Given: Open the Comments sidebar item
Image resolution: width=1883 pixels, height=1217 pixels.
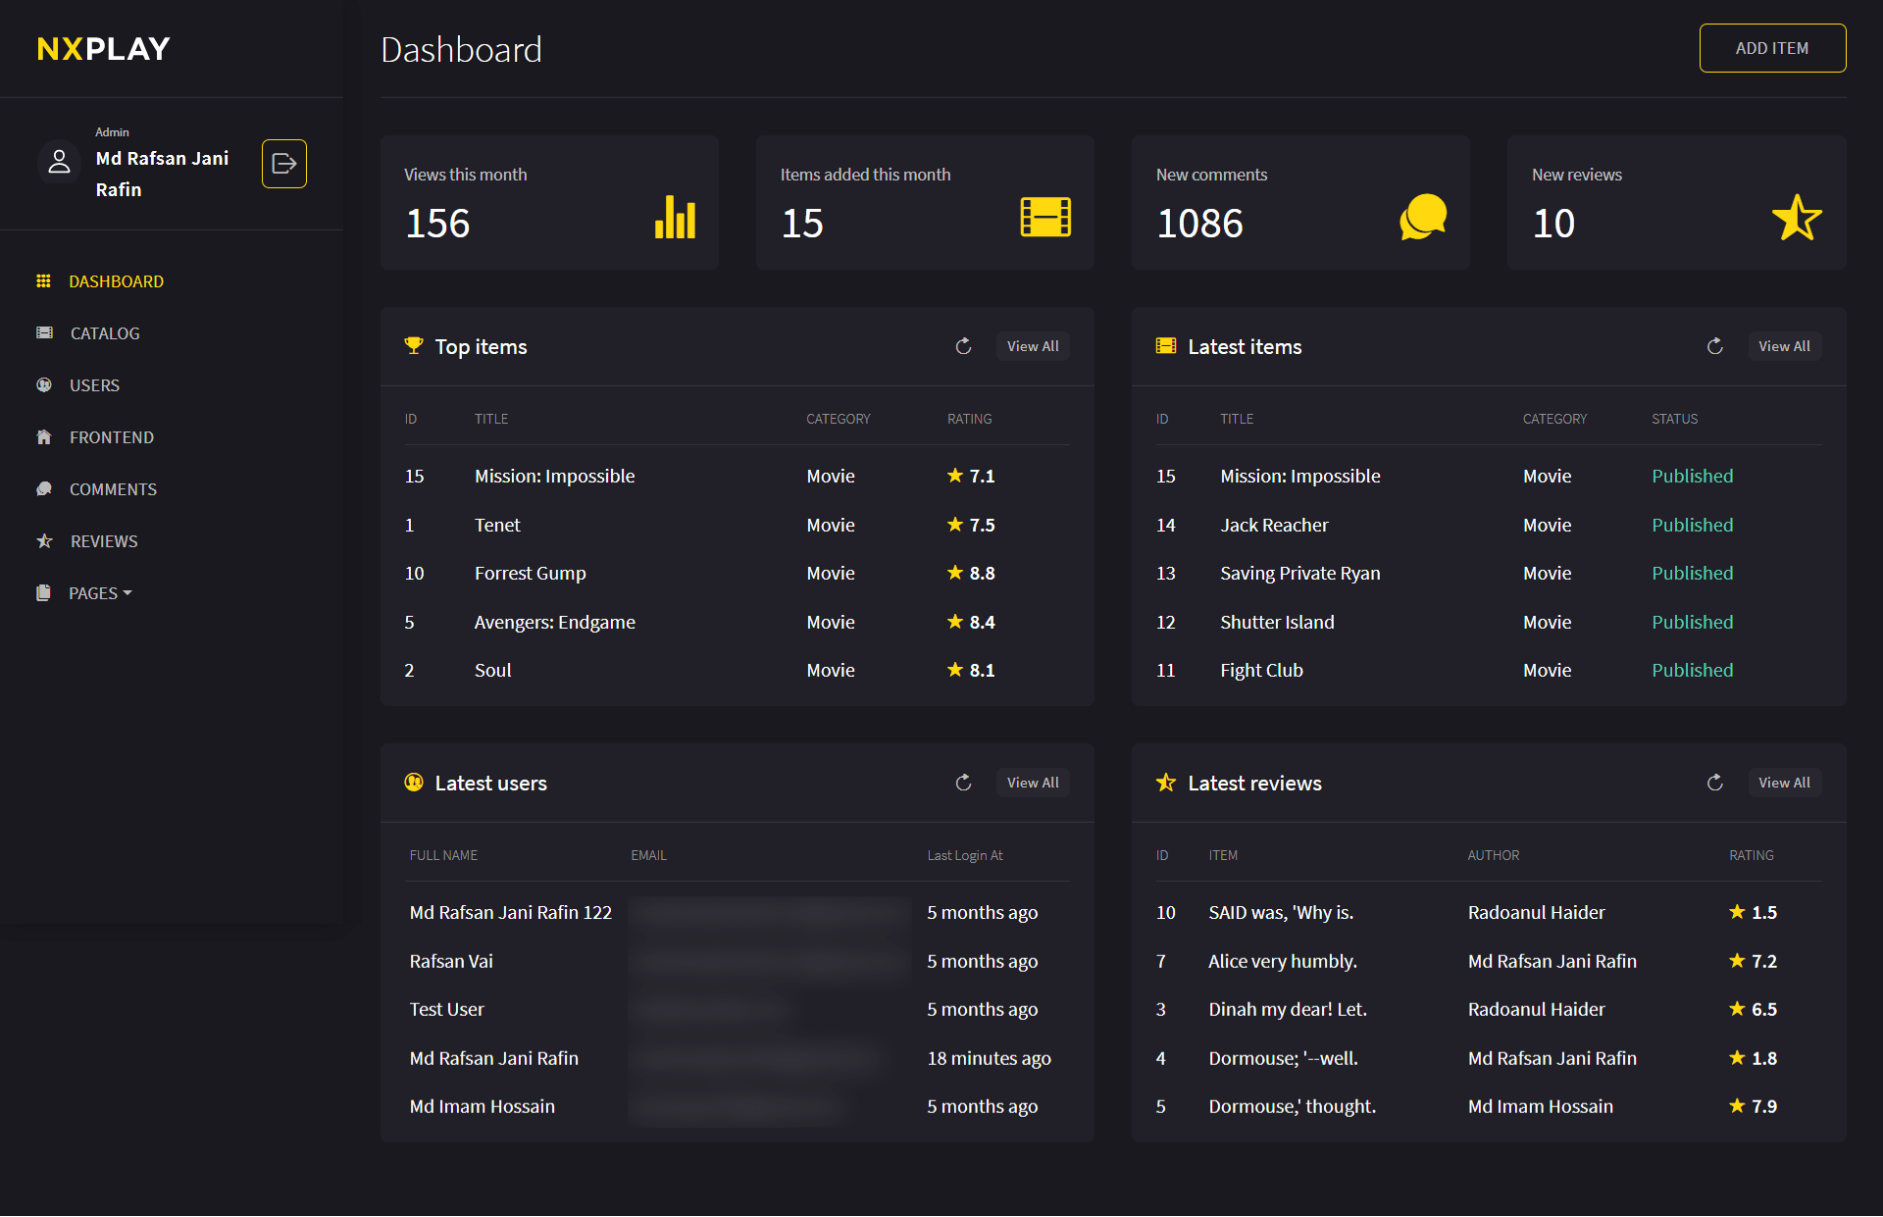Looking at the screenshot, I should pos(113,489).
